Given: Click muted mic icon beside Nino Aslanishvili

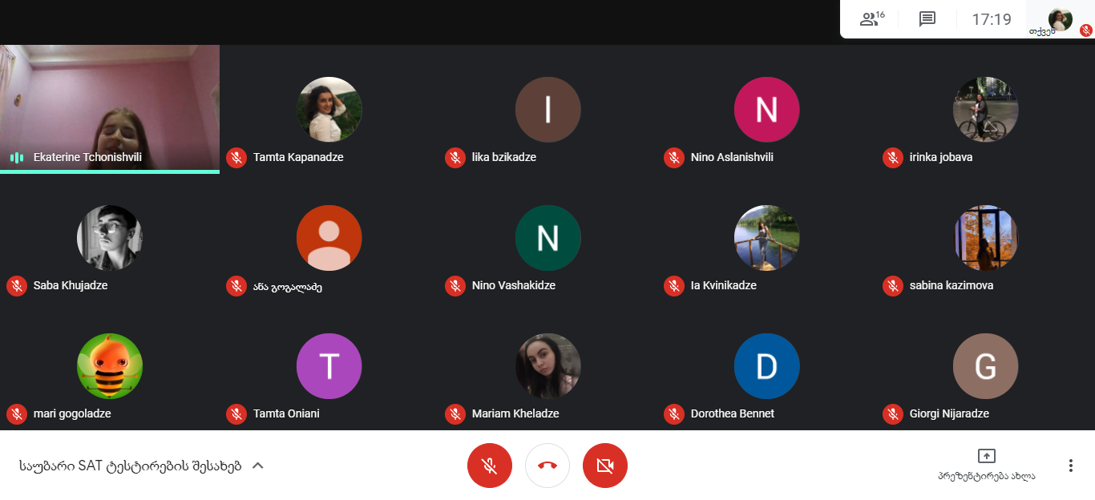Looking at the screenshot, I should (x=674, y=158).
